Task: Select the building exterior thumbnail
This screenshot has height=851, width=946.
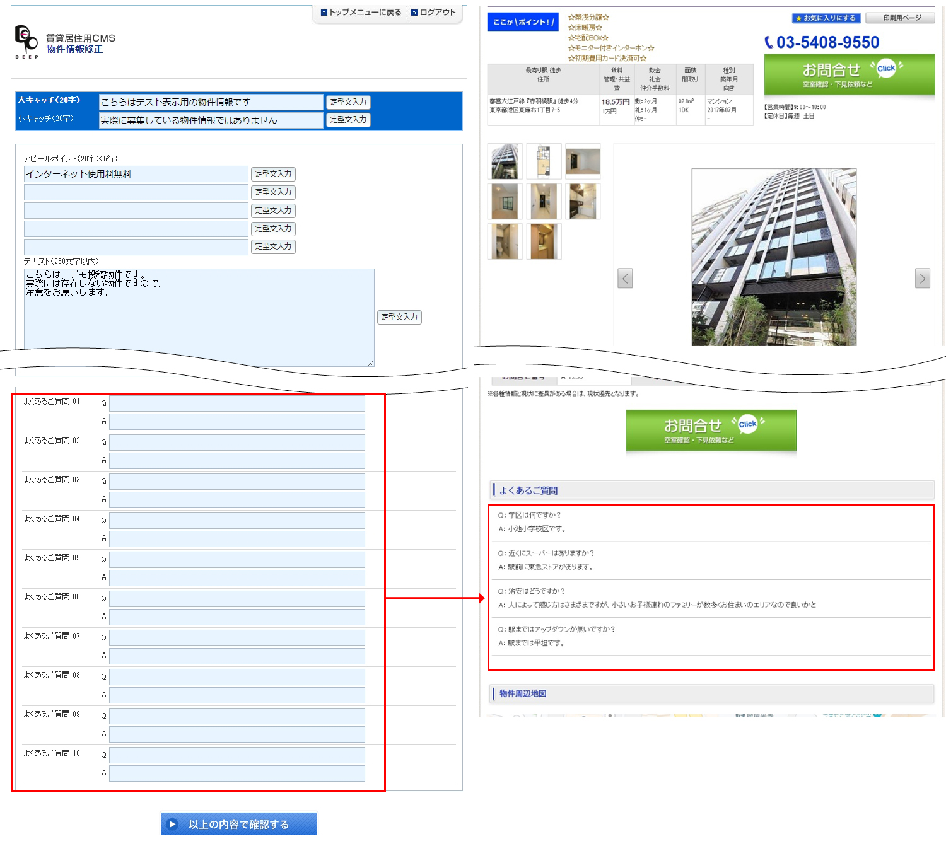Action: click(x=505, y=161)
